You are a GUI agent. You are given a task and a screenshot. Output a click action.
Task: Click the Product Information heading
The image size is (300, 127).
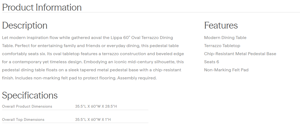point(42,7)
